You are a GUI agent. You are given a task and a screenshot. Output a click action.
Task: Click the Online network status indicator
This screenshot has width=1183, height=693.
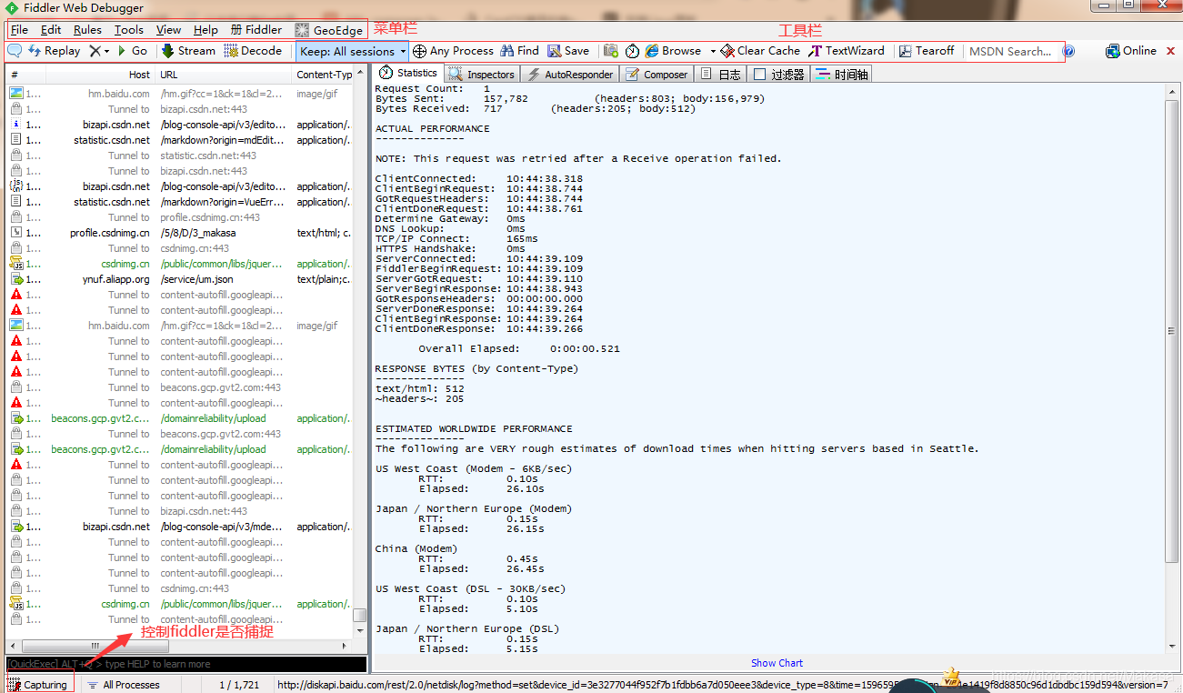tap(1131, 51)
